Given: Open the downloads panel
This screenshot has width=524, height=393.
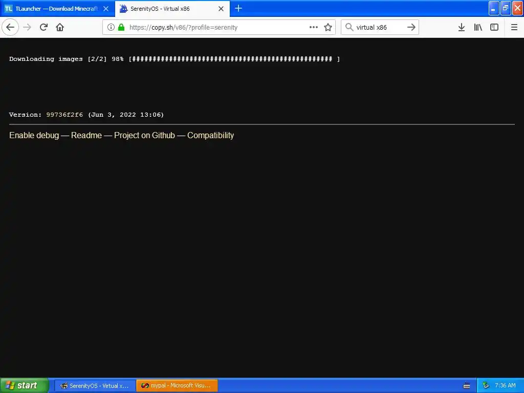Looking at the screenshot, I should [x=462, y=27].
